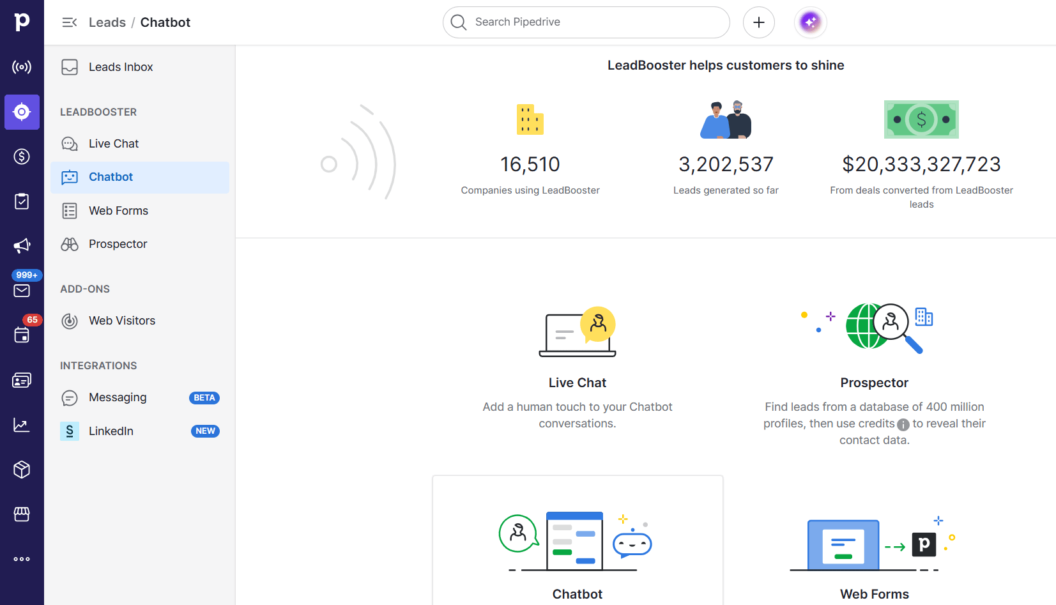Viewport: 1056px width, 605px height.
Task: Click the credits info icon in Prospector description
Action: coord(903,424)
